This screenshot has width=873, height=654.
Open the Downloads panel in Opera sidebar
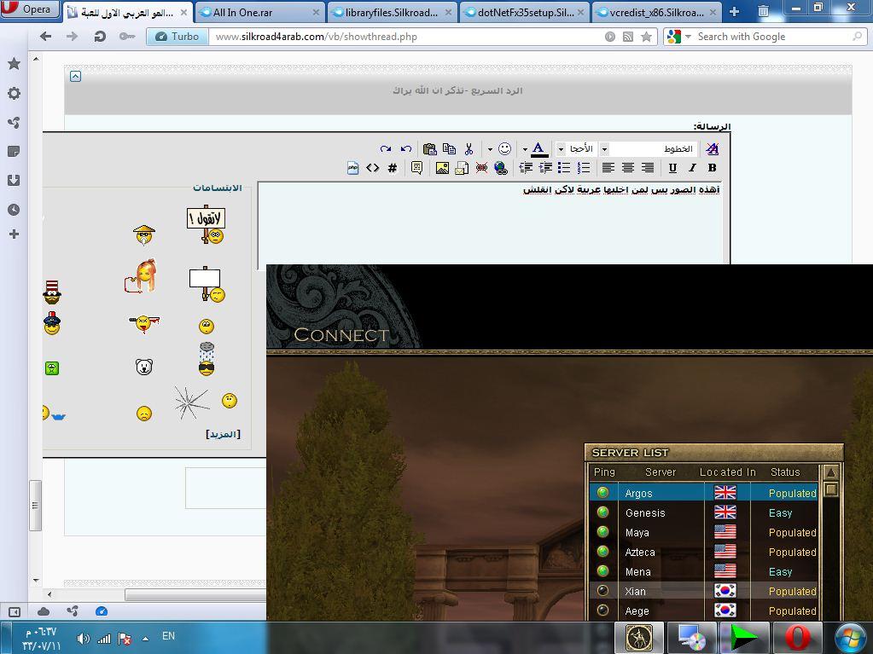14,180
